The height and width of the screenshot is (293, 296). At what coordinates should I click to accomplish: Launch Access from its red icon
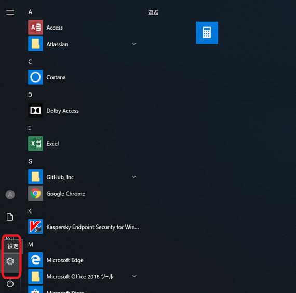(35, 27)
